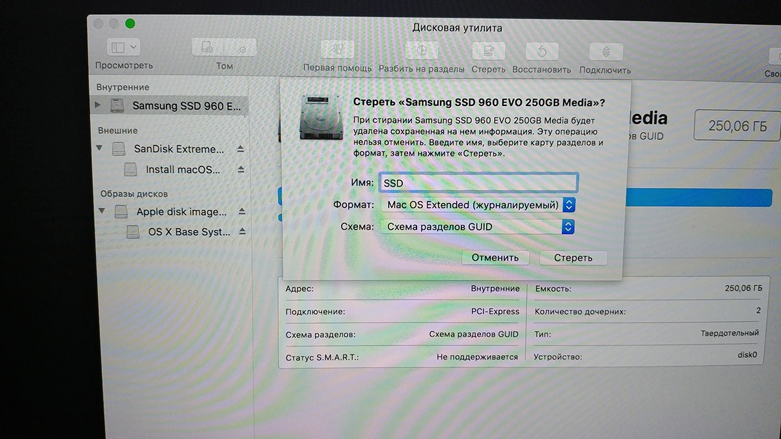Click the Подключить toolbar label
This screenshot has height=439, width=781.
click(x=605, y=70)
